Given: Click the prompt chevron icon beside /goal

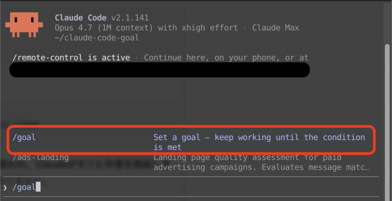Looking at the screenshot, I should 5,187.
